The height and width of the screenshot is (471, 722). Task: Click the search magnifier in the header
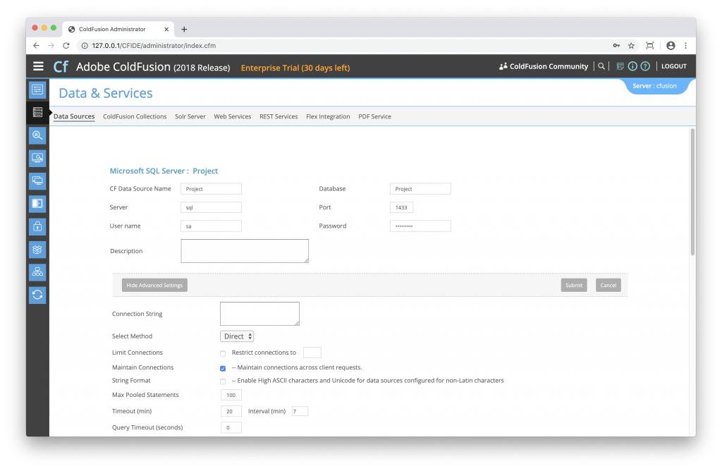pyautogui.click(x=601, y=66)
